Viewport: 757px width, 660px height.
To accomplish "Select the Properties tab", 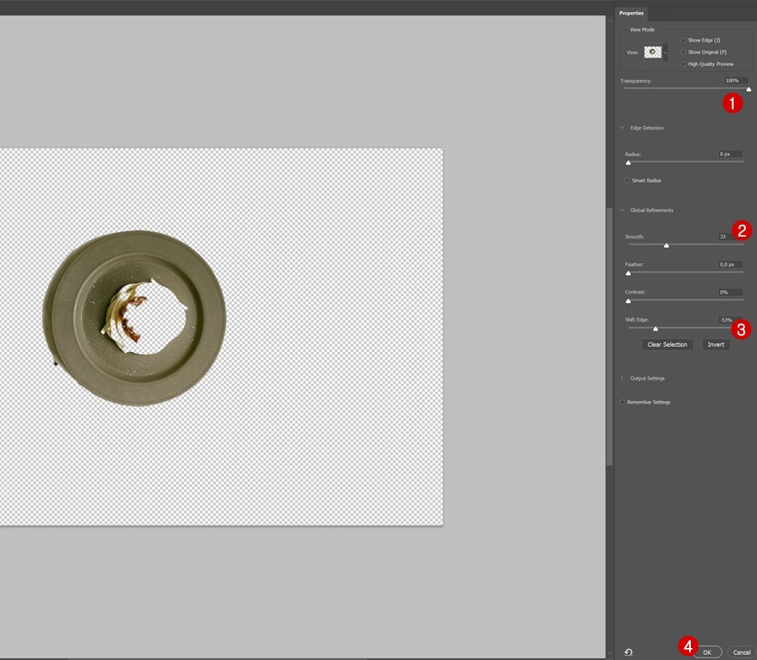I will tap(631, 13).
